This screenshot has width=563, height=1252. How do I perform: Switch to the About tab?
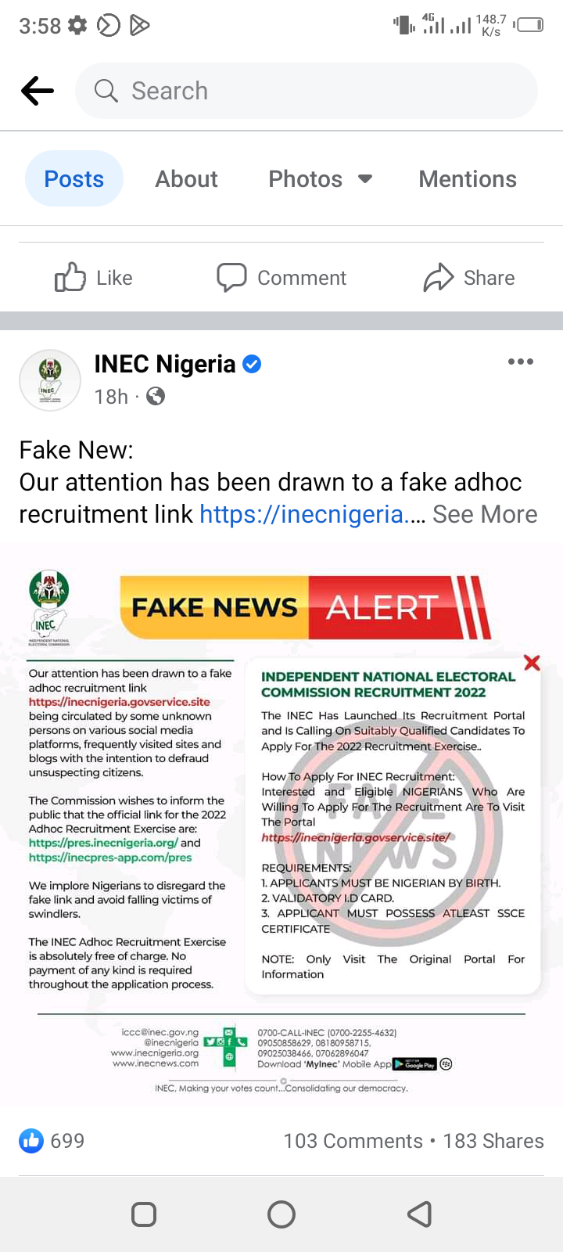186,179
